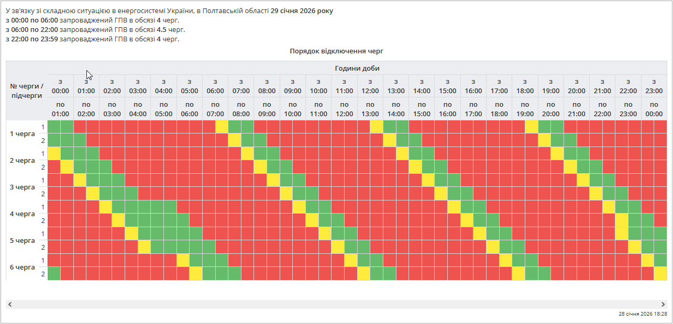
Task: Click the right arrow of the horizontal scrollbar
Action: click(x=663, y=304)
